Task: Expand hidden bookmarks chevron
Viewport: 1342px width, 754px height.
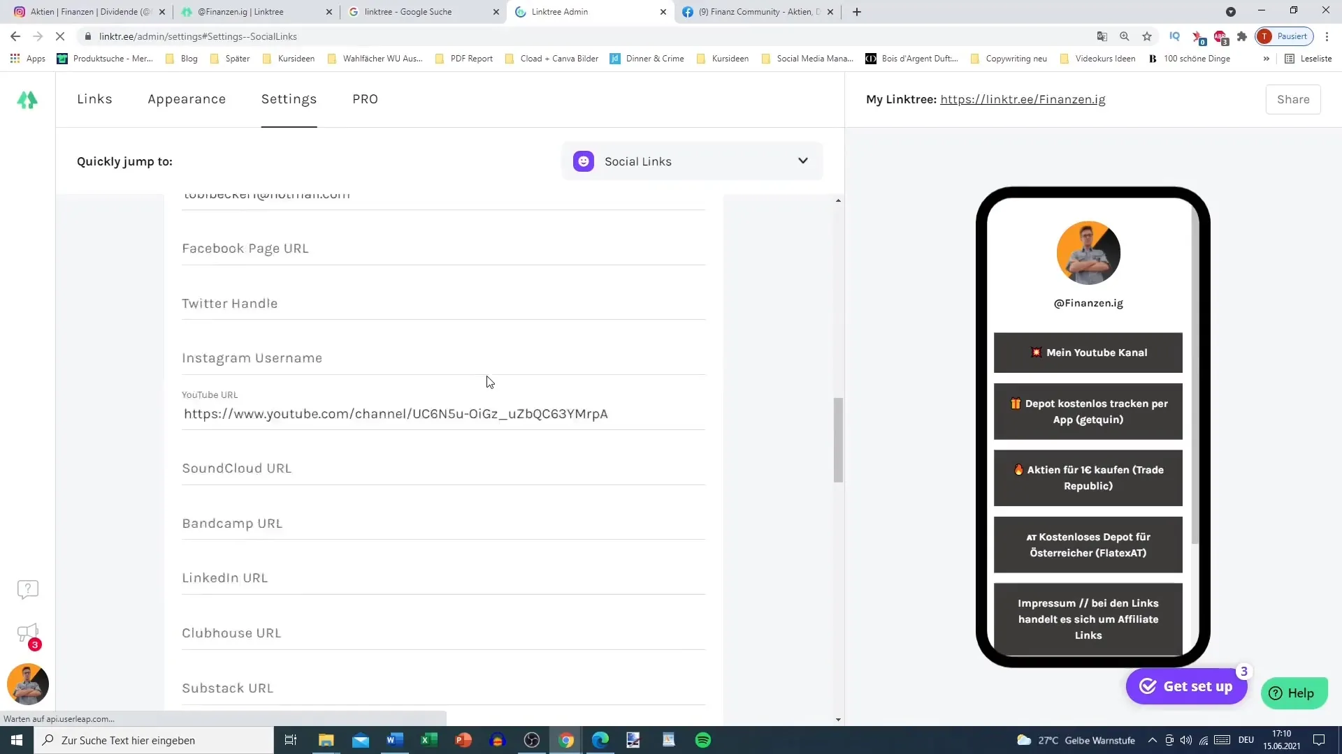Action: (x=1267, y=59)
